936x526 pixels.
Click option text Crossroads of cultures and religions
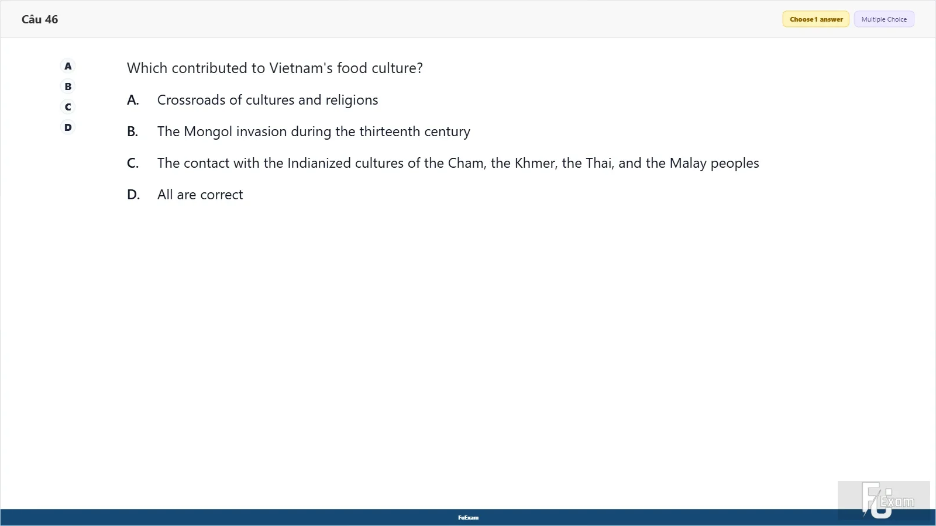pos(267,100)
